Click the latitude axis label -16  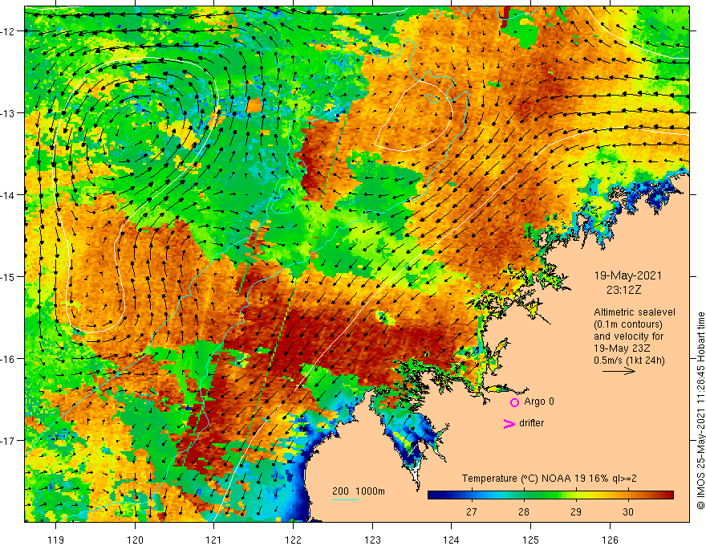(9, 359)
